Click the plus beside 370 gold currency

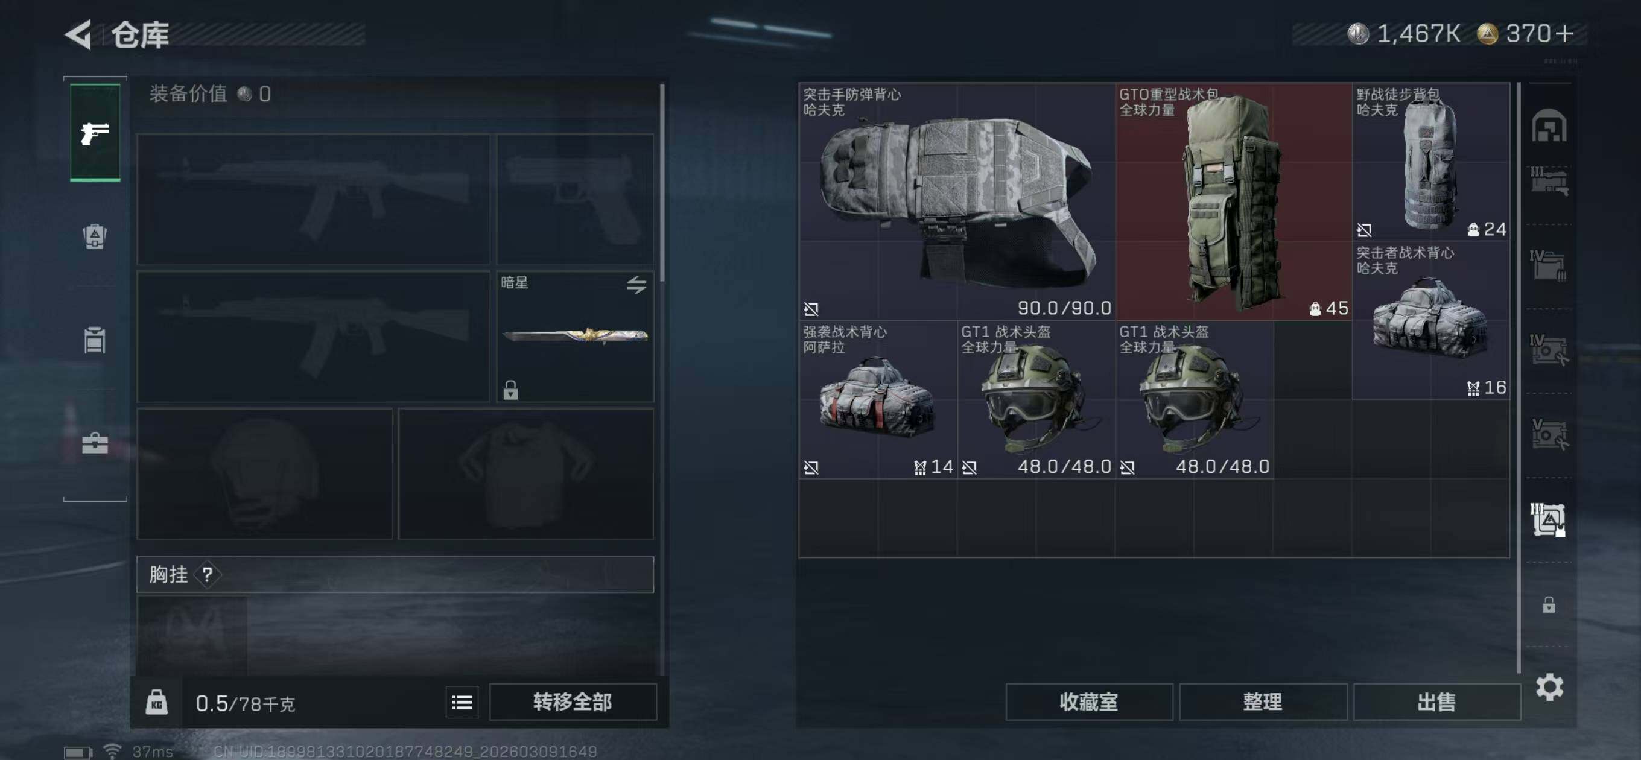click(x=1564, y=33)
